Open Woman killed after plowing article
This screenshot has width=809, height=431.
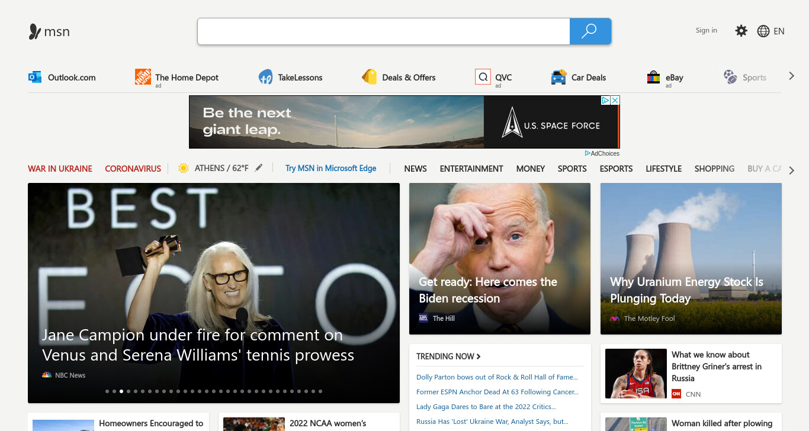(691, 422)
